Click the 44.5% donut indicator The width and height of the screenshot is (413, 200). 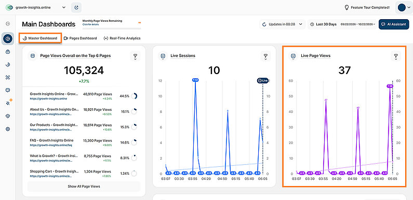[134, 96]
